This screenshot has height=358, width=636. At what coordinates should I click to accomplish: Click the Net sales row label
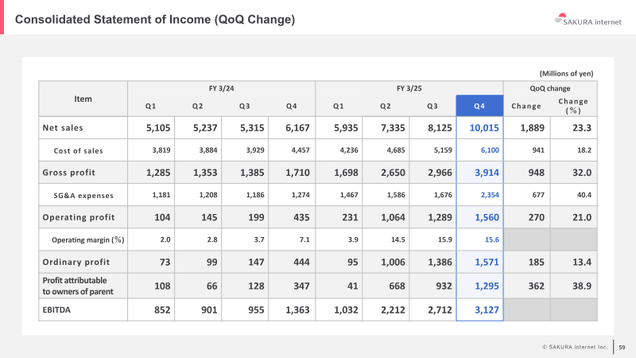point(63,128)
